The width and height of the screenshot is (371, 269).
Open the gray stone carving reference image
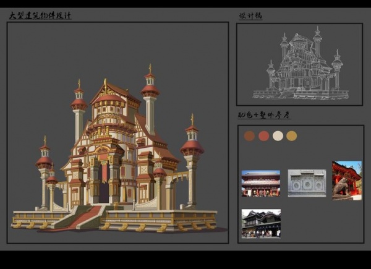point(307,183)
